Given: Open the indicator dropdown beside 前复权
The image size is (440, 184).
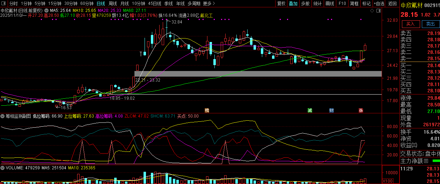Looking at the screenshot, I should (x=46, y=10).
